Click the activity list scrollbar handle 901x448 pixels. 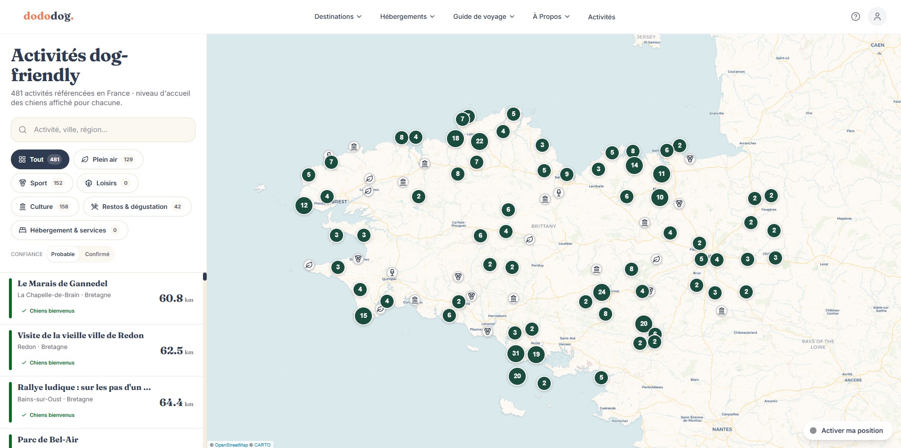pos(205,276)
